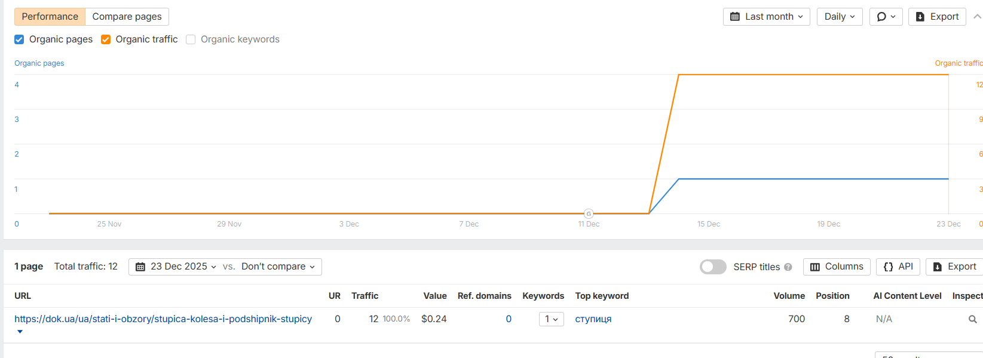Toggle the SERP titles switch on
This screenshot has width=983, height=358.
click(x=713, y=267)
